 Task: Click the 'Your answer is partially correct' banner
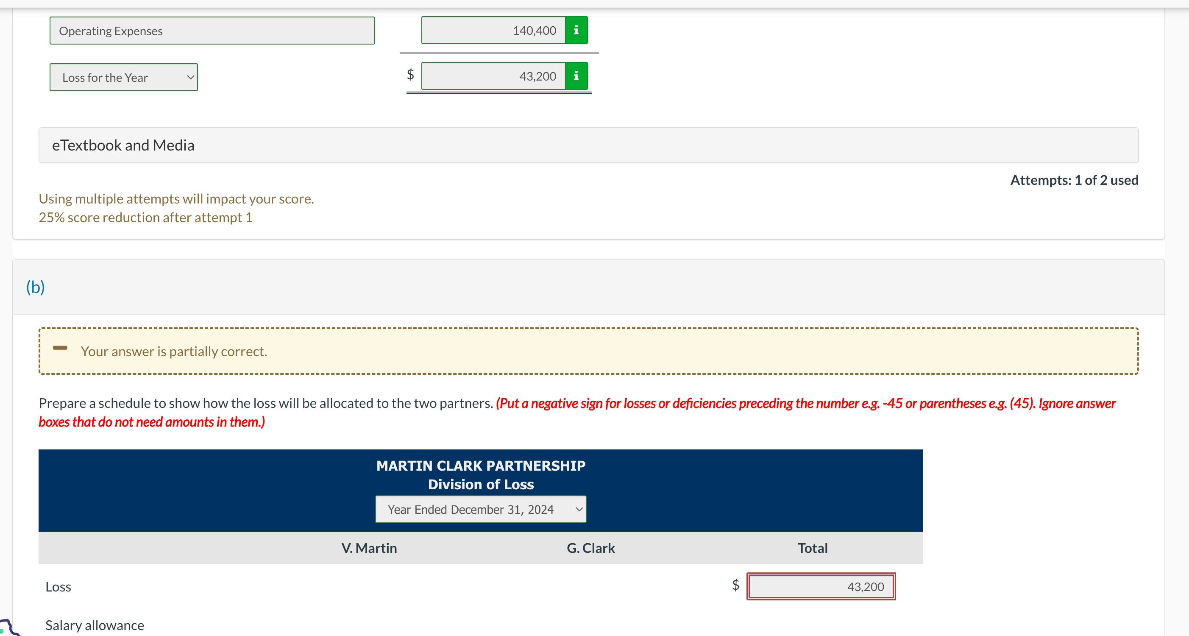(173, 351)
